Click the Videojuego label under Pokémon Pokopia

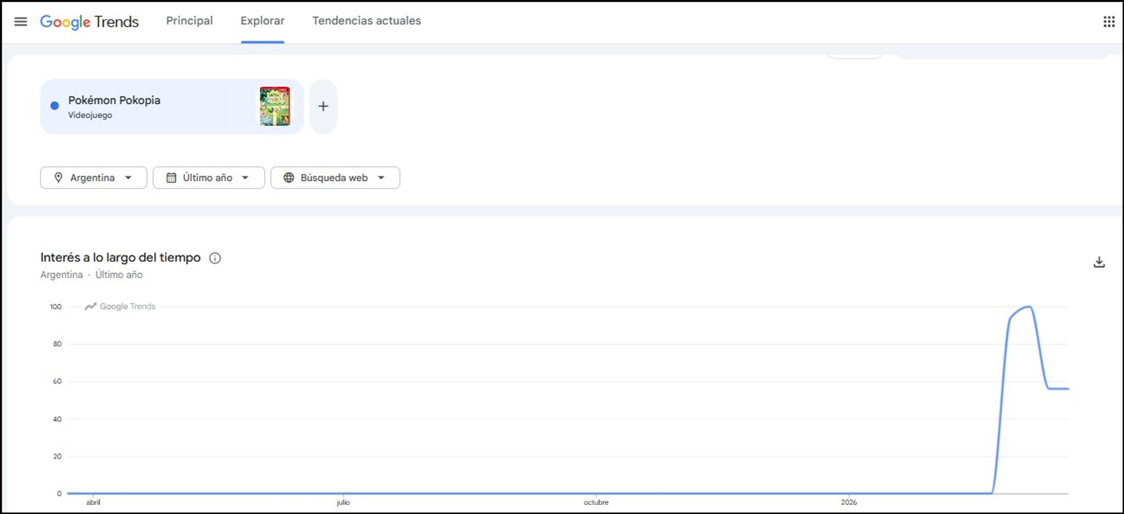pyautogui.click(x=90, y=115)
